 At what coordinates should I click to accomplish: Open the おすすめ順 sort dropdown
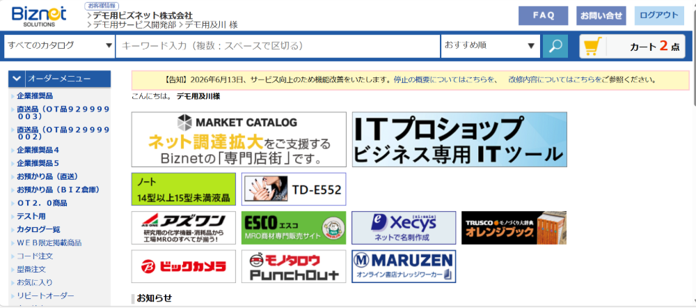491,46
